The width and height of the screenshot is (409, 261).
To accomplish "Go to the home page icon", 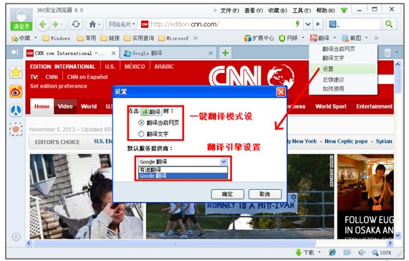I will click(x=92, y=24).
